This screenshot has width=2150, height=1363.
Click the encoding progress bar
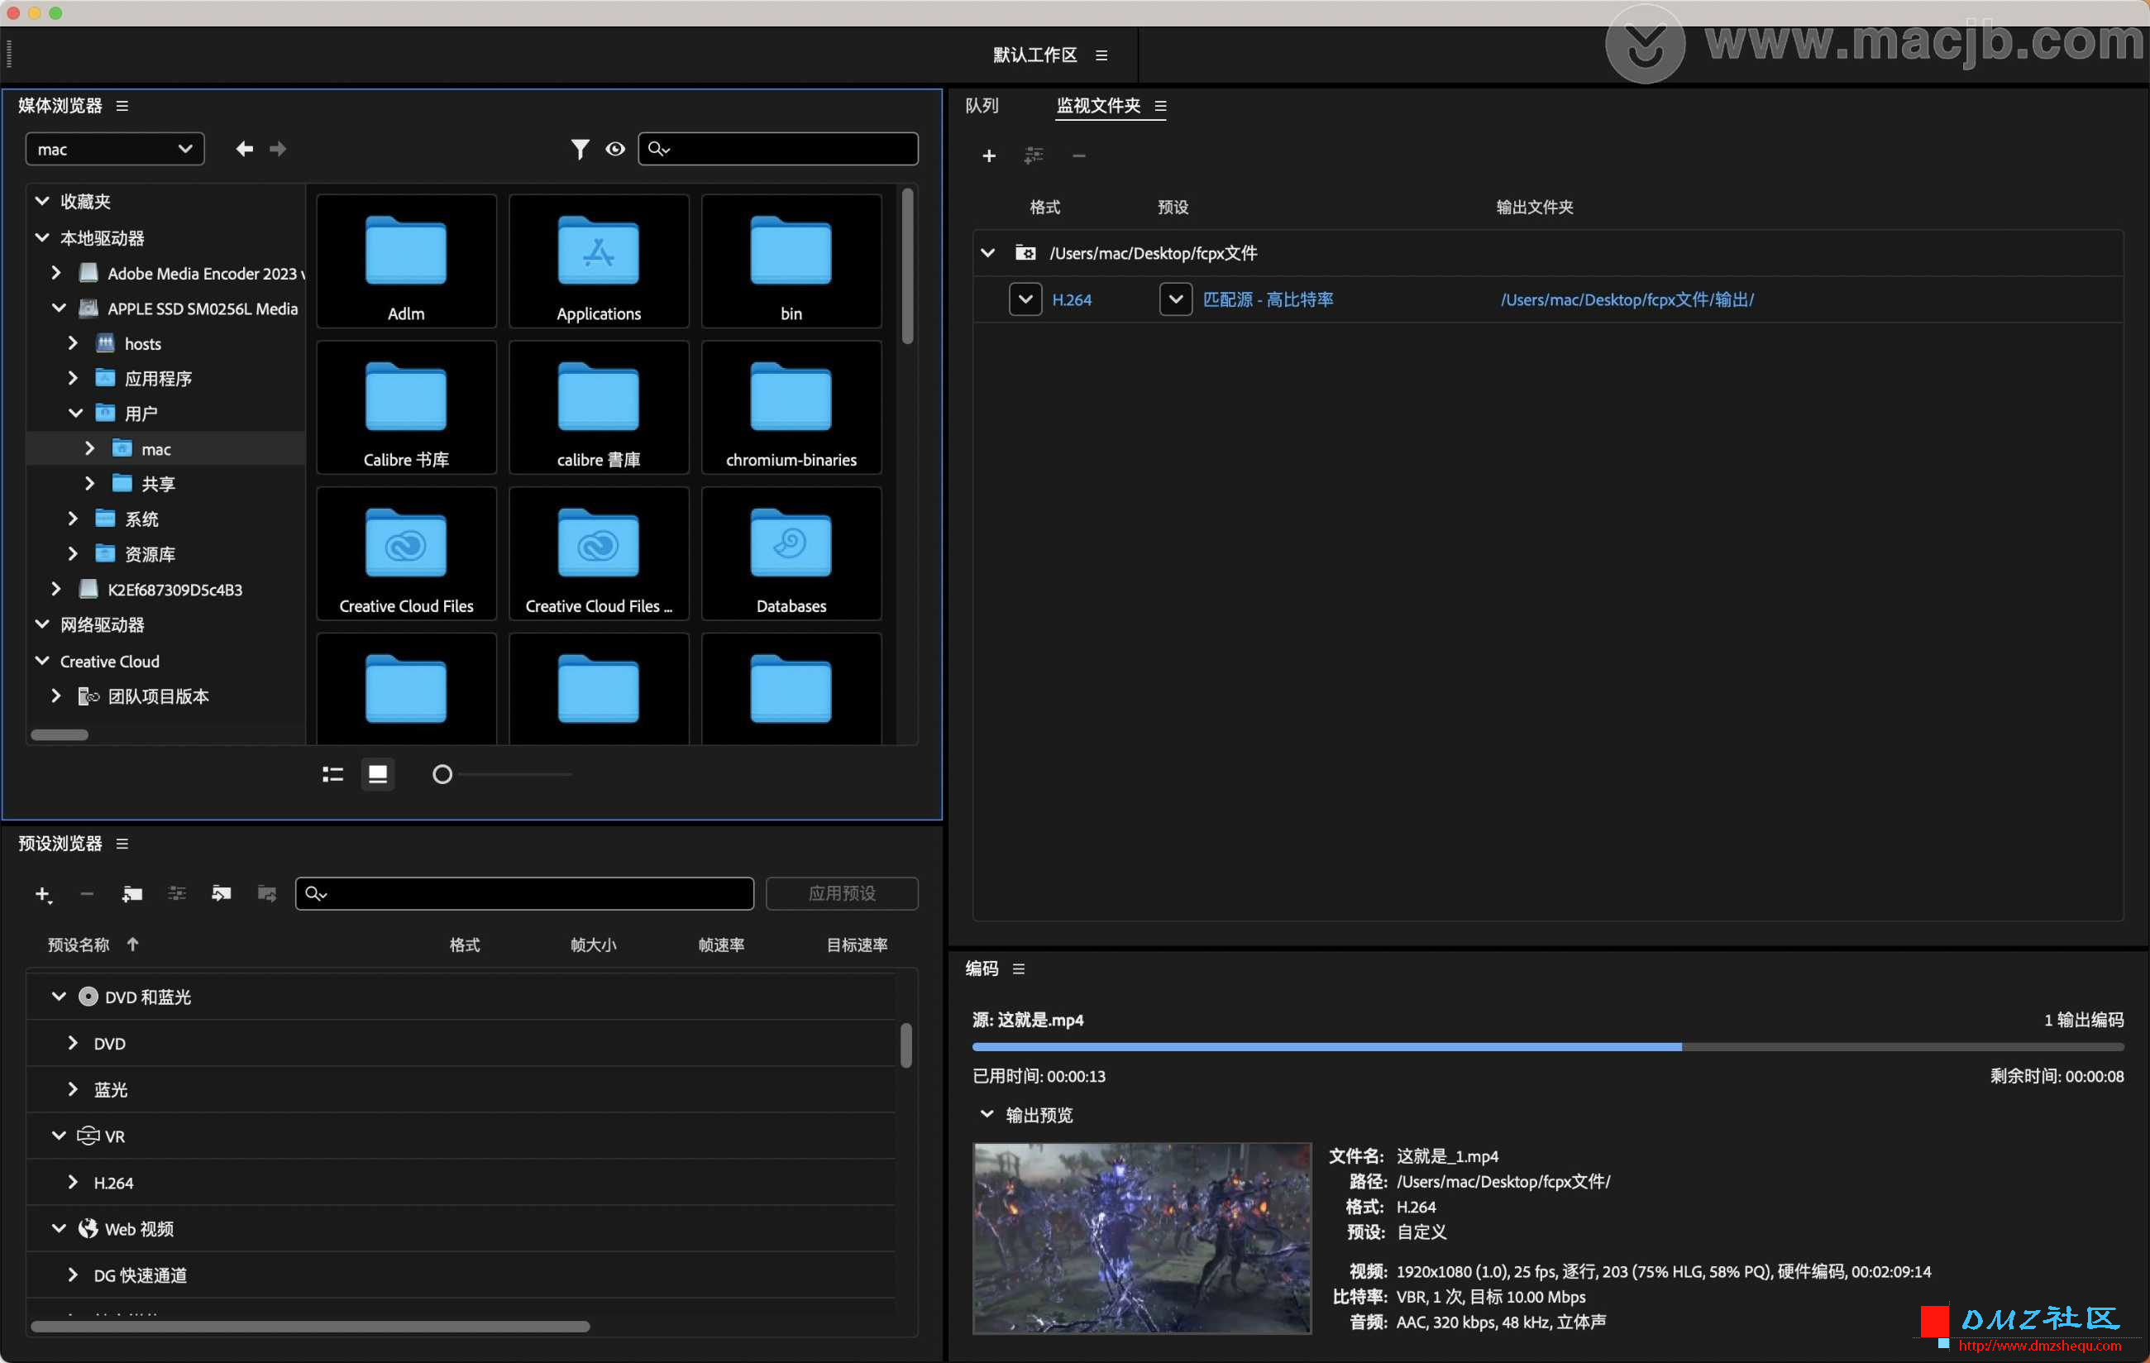pos(1547,1047)
